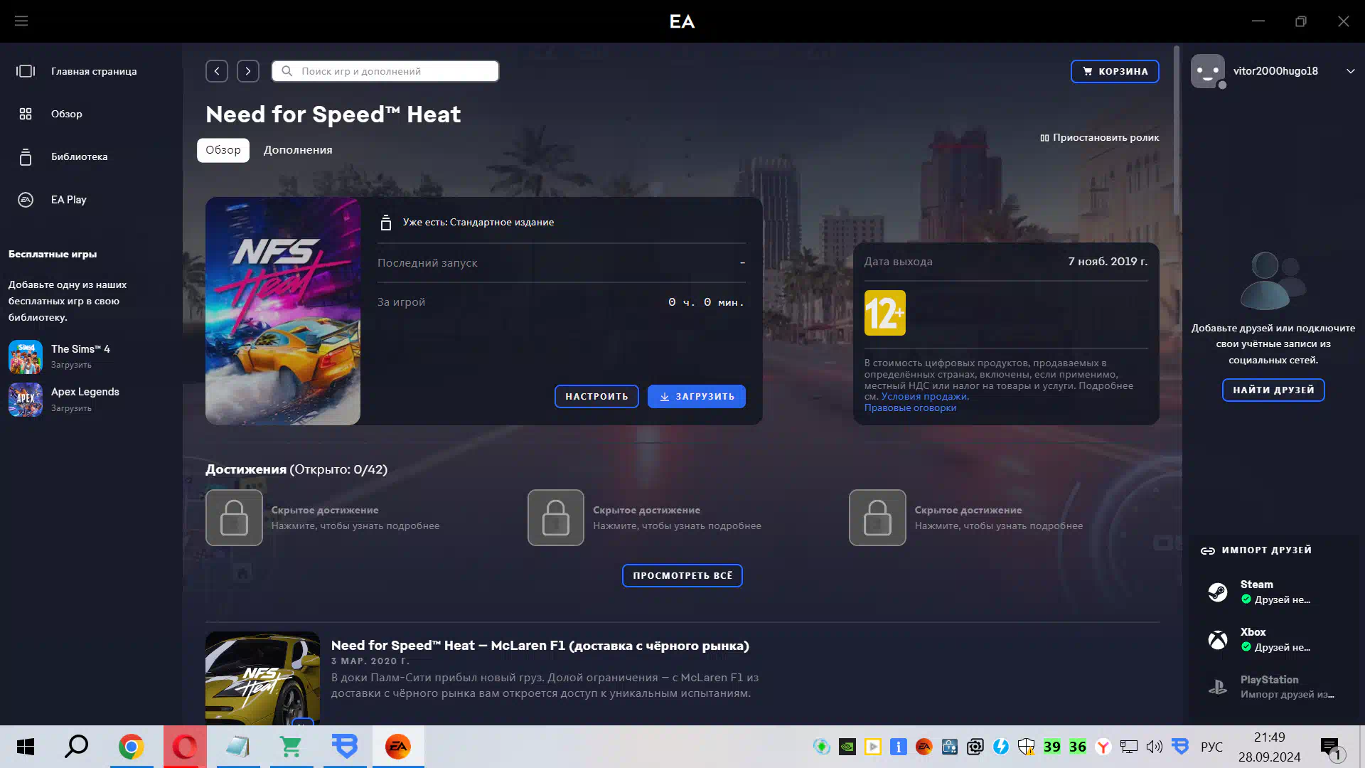Switch to the Дополнения tab

point(298,150)
